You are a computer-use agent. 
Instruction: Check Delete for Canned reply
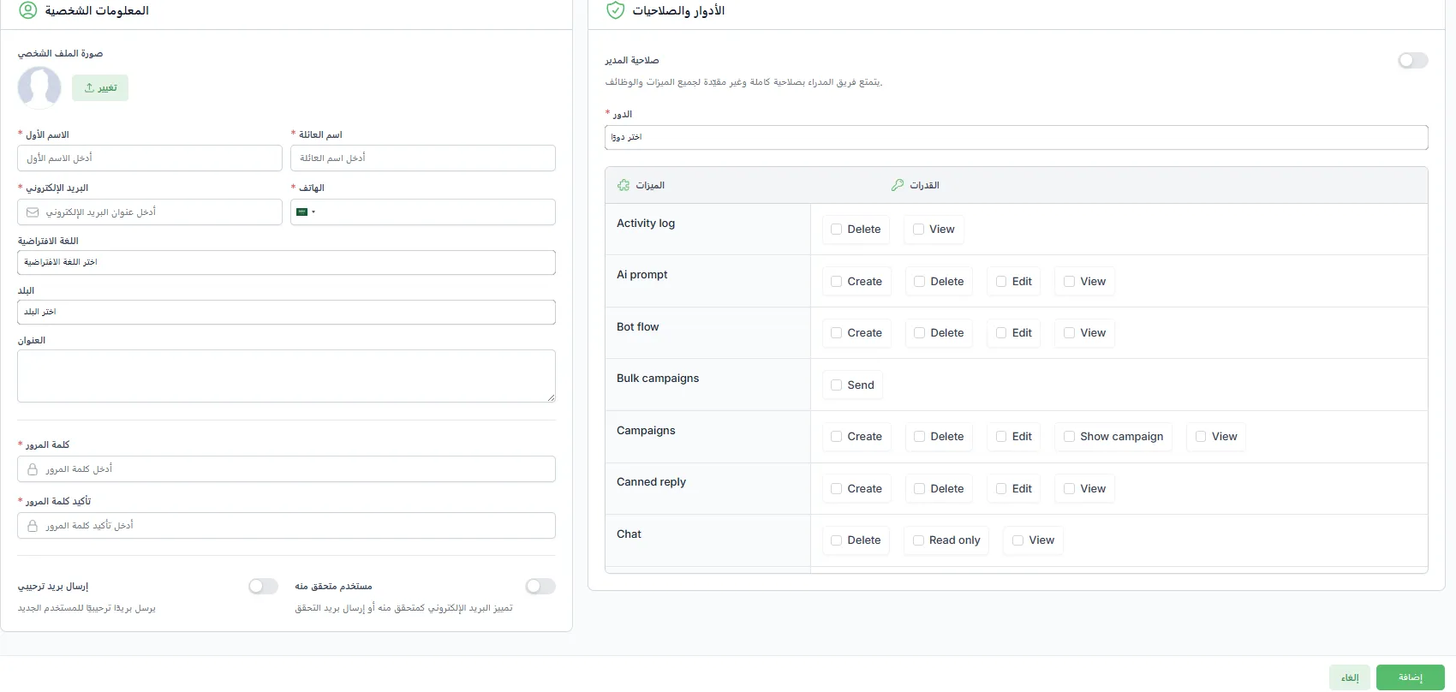click(x=919, y=489)
